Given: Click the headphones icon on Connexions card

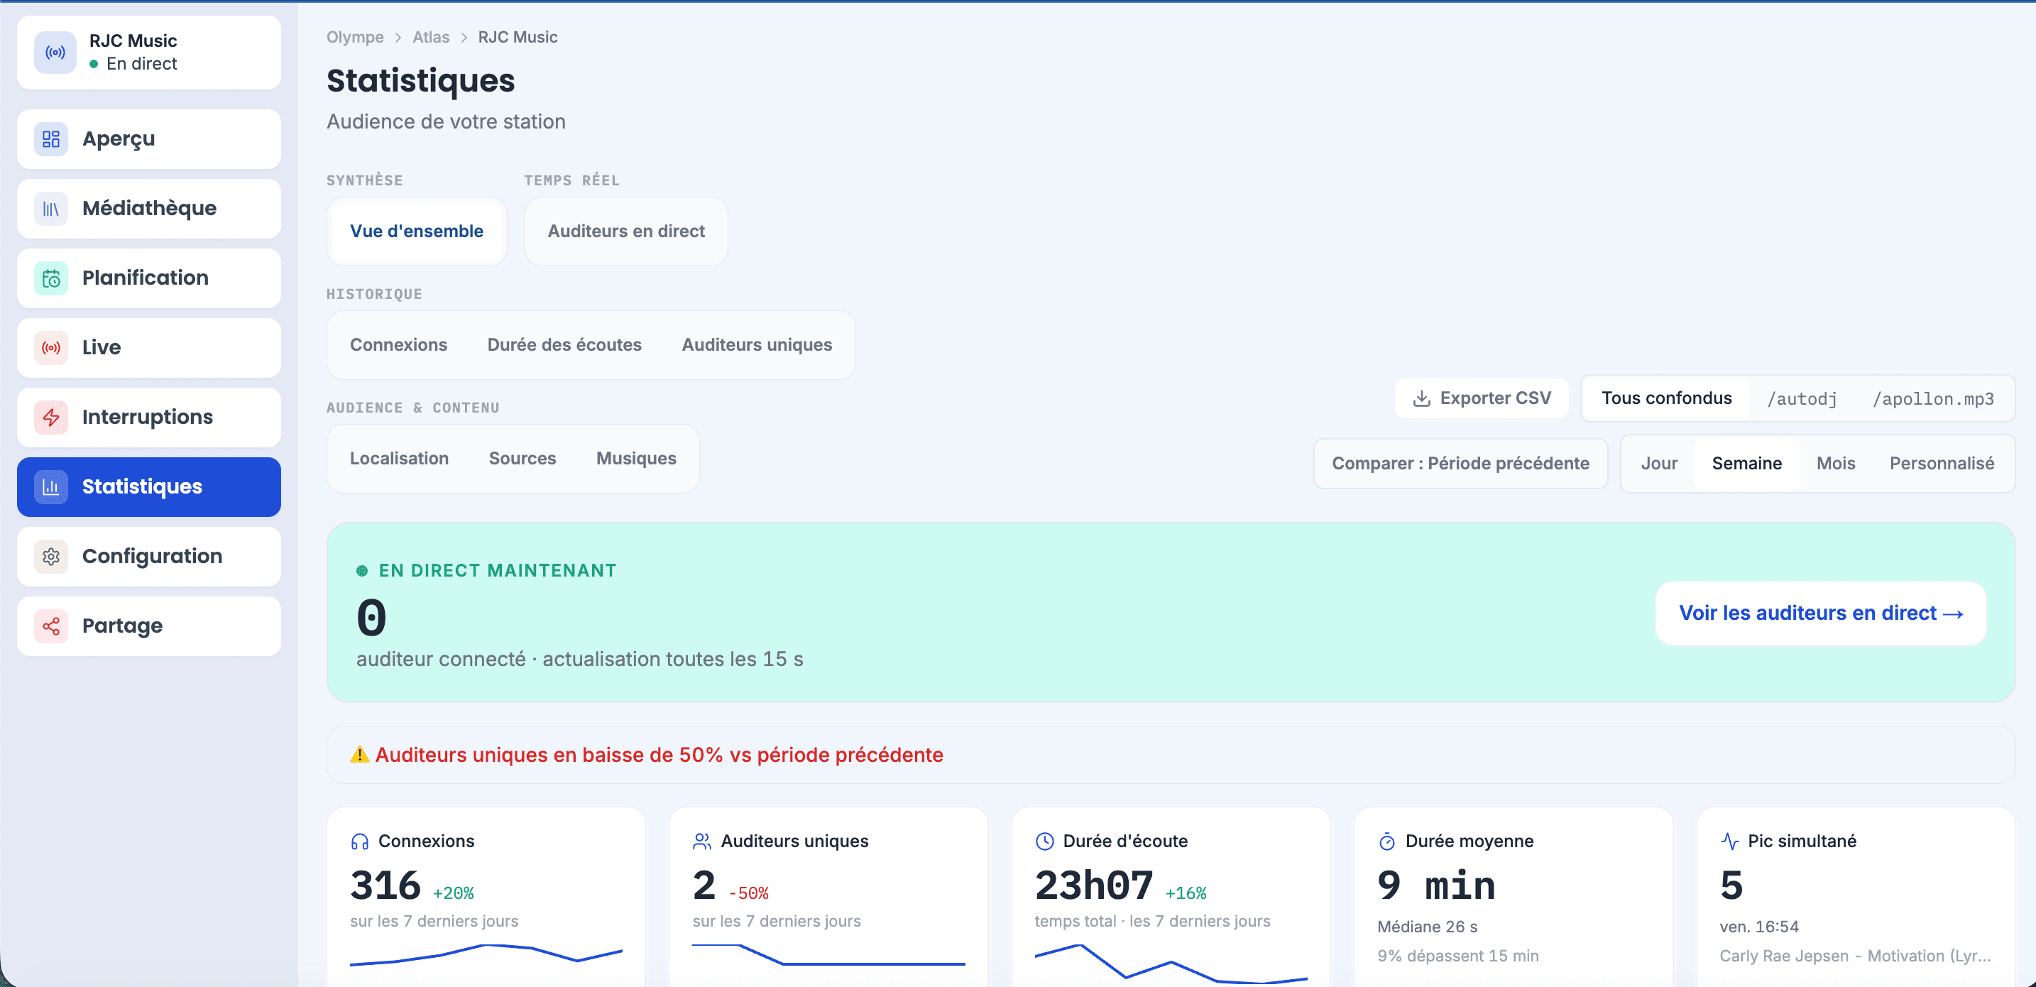Looking at the screenshot, I should tap(360, 841).
